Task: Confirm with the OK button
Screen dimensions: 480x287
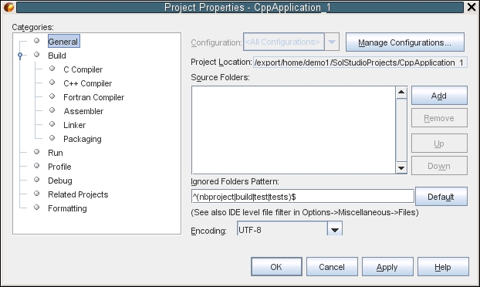Action: point(276,267)
